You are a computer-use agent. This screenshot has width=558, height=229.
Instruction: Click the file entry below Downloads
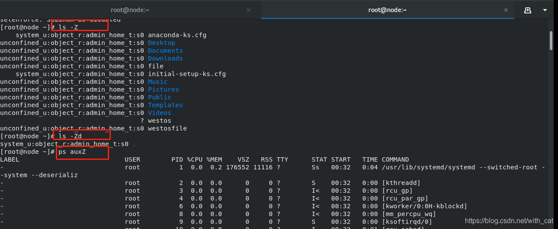tap(156, 66)
